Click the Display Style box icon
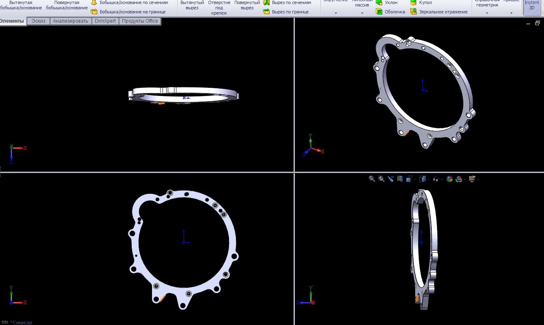 click(x=422, y=178)
